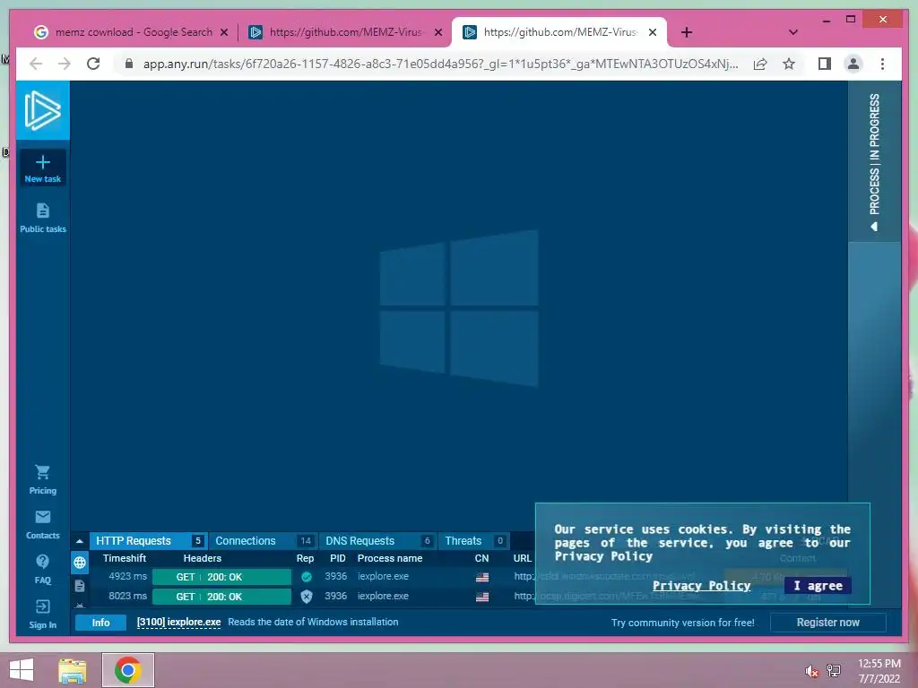Switch to memz download Google Search tab

point(133,32)
